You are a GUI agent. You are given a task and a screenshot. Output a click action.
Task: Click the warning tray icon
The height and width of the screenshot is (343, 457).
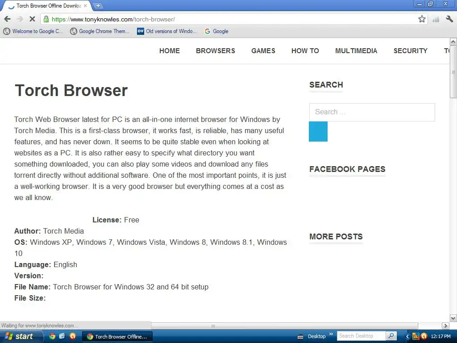pyautogui.click(x=416, y=336)
